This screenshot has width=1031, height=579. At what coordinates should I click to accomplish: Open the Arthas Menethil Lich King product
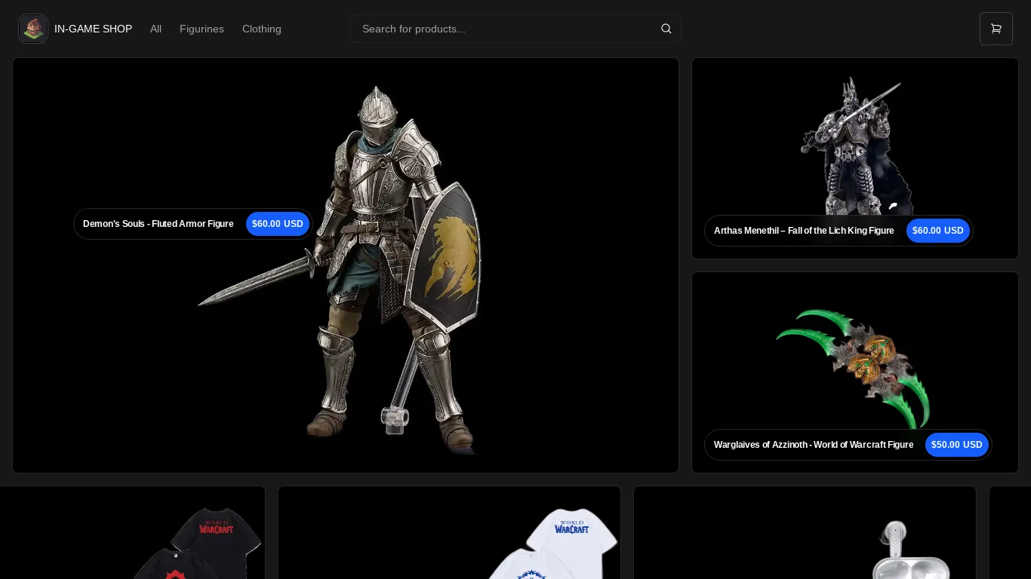coord(855,143)
